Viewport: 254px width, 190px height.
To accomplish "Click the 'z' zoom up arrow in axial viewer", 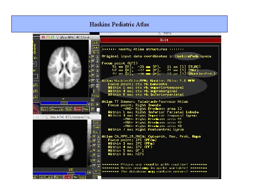I will click(98, 86).
